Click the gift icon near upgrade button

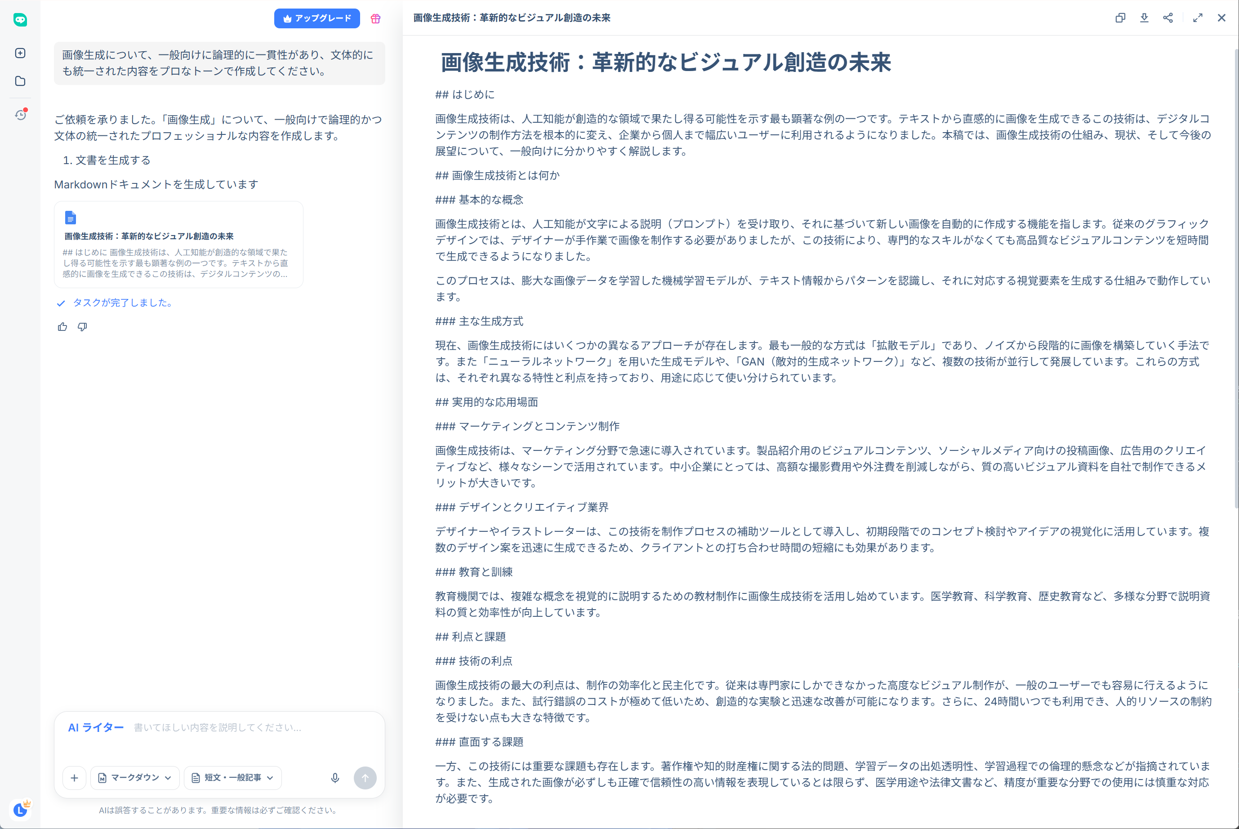point(375,18)
